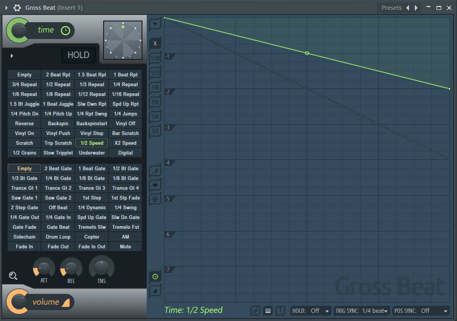Open the POS SYNC Off dropdown

coord(421,311)
